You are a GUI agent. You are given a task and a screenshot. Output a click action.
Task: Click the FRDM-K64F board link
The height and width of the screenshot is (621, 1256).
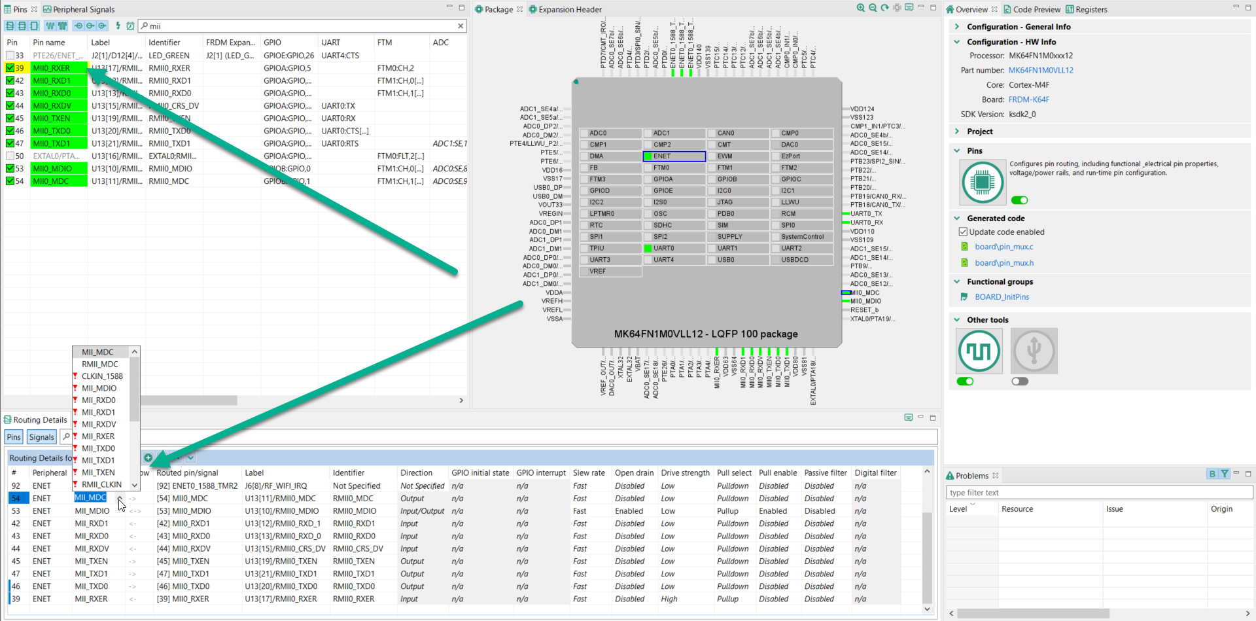[x=1029, y=99]
